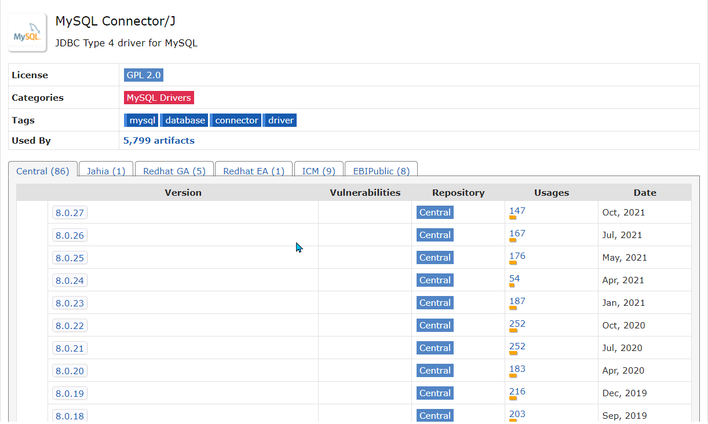The image size is (708, 424).
Task: Click the JDBC Type 4 driver description
Action: point(126,43)
